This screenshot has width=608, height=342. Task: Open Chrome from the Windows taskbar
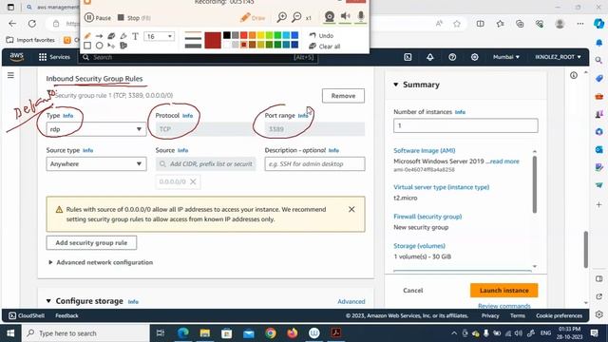pos(271,333)
